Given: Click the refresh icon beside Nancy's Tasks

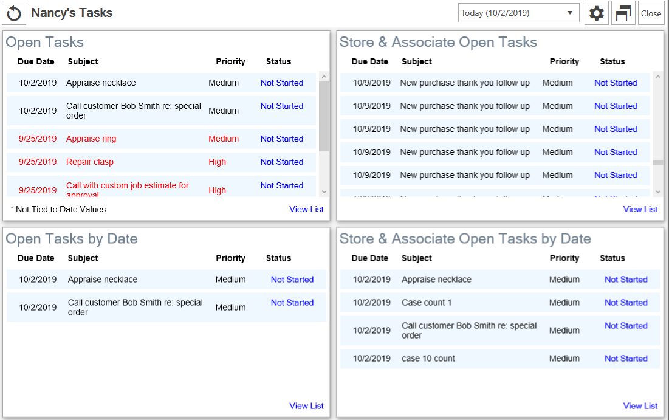Looking at the screenshot, I should tap(13, 13).
